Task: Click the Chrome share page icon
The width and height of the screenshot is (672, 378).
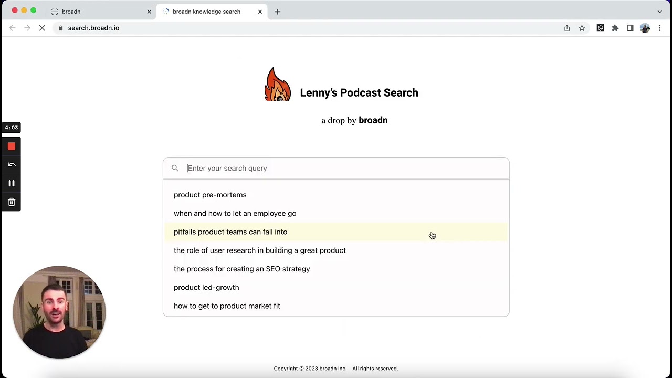Action: pos(567,28)
